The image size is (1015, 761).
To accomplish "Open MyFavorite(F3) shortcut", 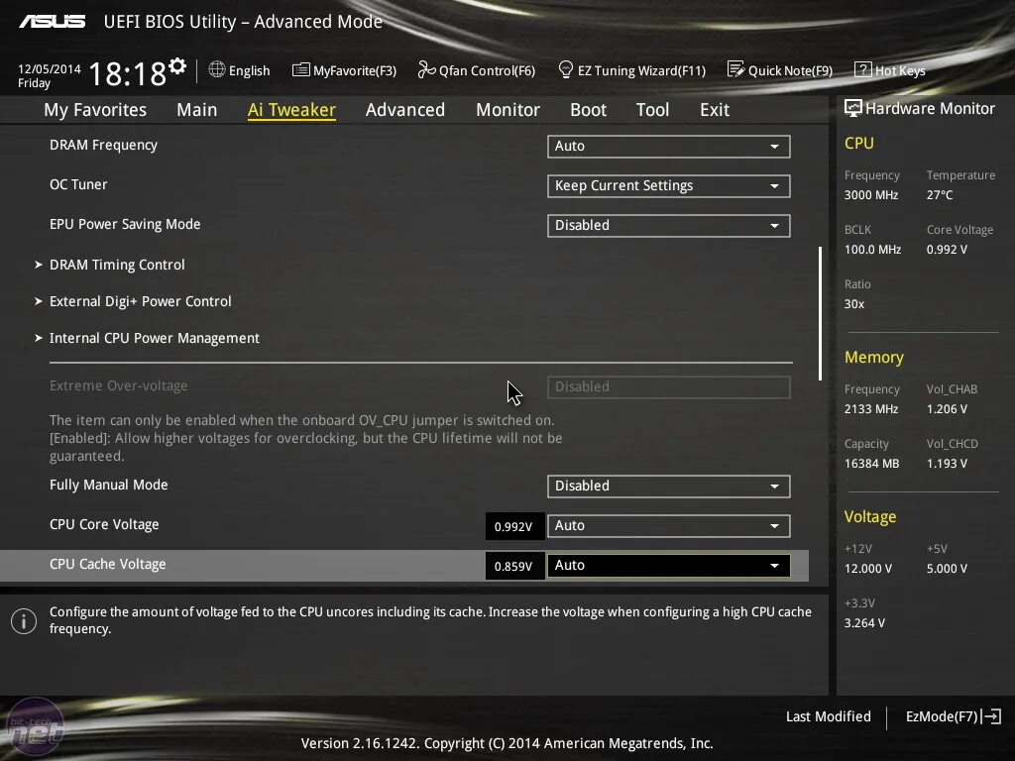I will click(x=355, y=70).
